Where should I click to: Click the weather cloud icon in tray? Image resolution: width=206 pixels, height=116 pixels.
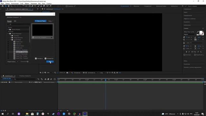click(x=163, y=114)
